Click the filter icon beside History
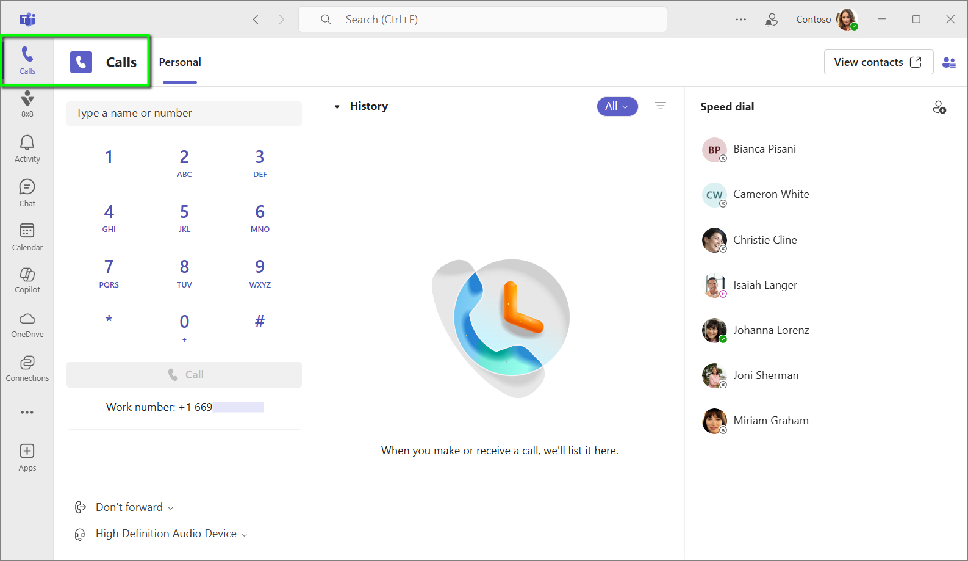968x561 pixels. click(660, 106)
